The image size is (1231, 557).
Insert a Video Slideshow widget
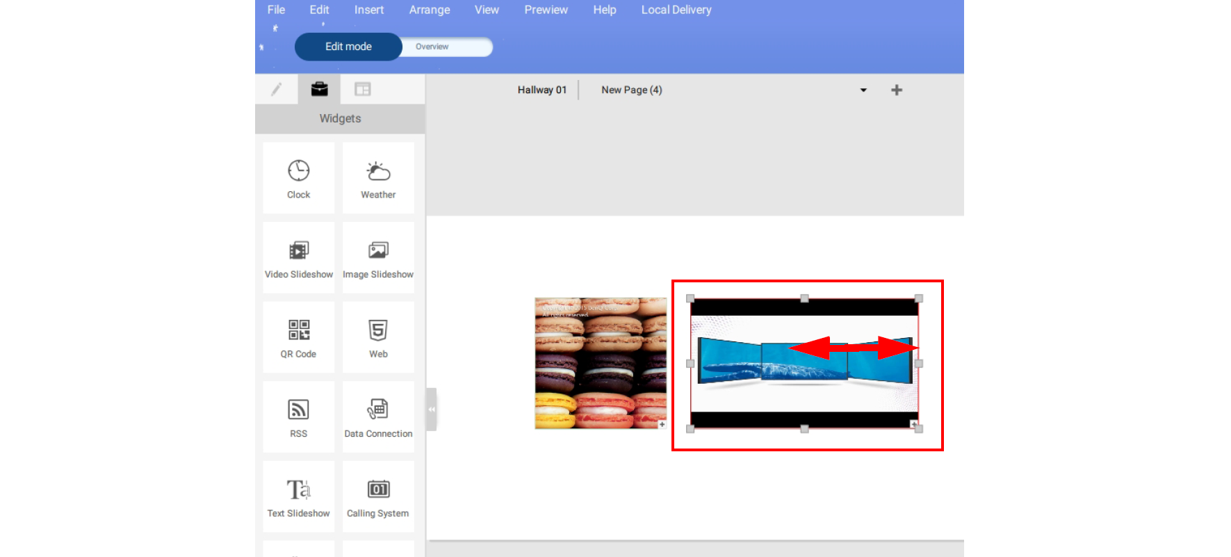298,257
